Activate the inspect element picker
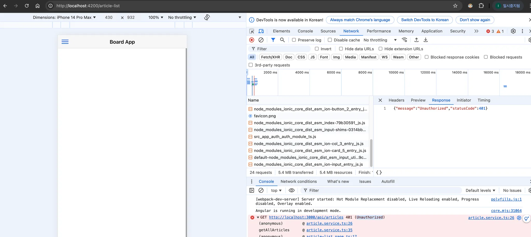The width and height of the screenshot is (531, 237). [x=251, y=31]
